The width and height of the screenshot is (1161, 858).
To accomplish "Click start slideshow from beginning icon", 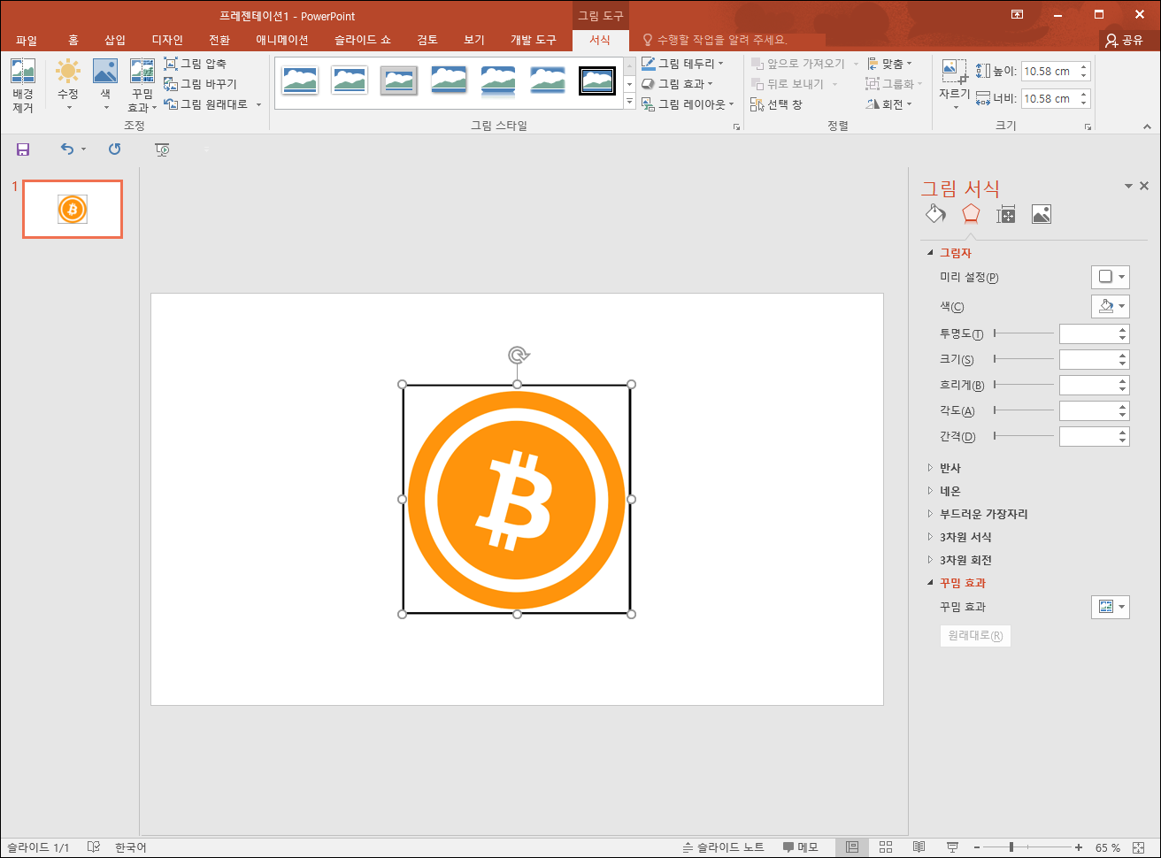I will [162, 149].
